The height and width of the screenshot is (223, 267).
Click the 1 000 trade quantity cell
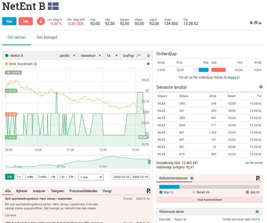[213, 132]
